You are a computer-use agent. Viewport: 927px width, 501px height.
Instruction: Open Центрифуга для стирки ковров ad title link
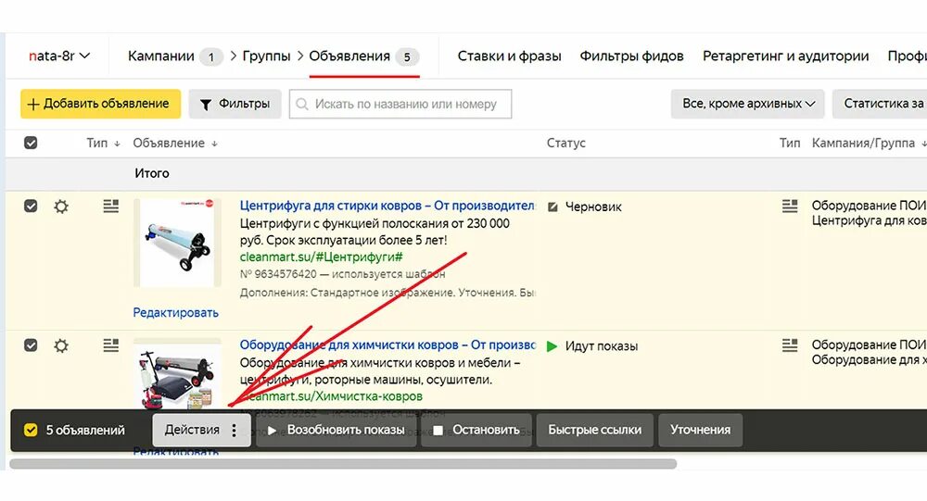coord(387,206)
